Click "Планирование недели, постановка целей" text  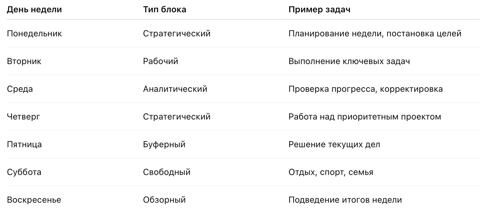tap(375, 34)
